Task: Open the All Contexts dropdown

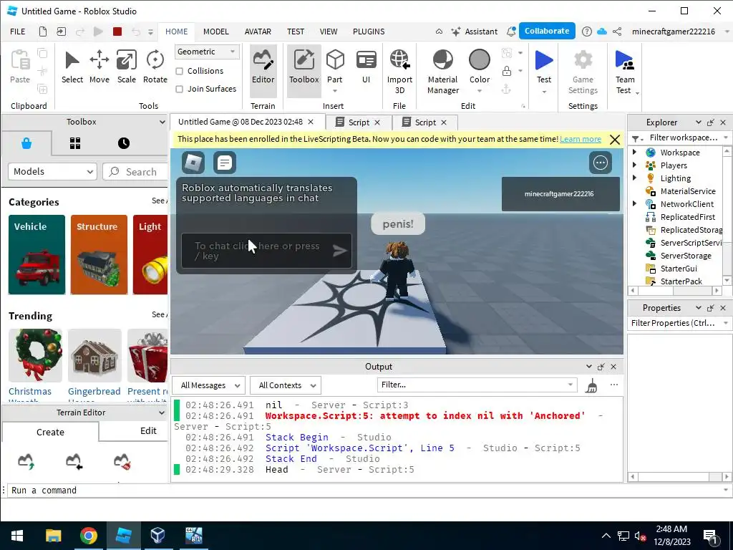Action: tap(286, 385)
